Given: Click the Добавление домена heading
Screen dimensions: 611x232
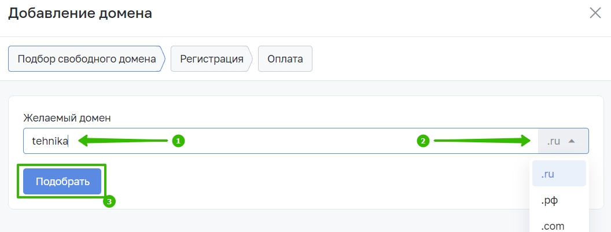Looking at the screenshot, I should [x=80, y=13].
